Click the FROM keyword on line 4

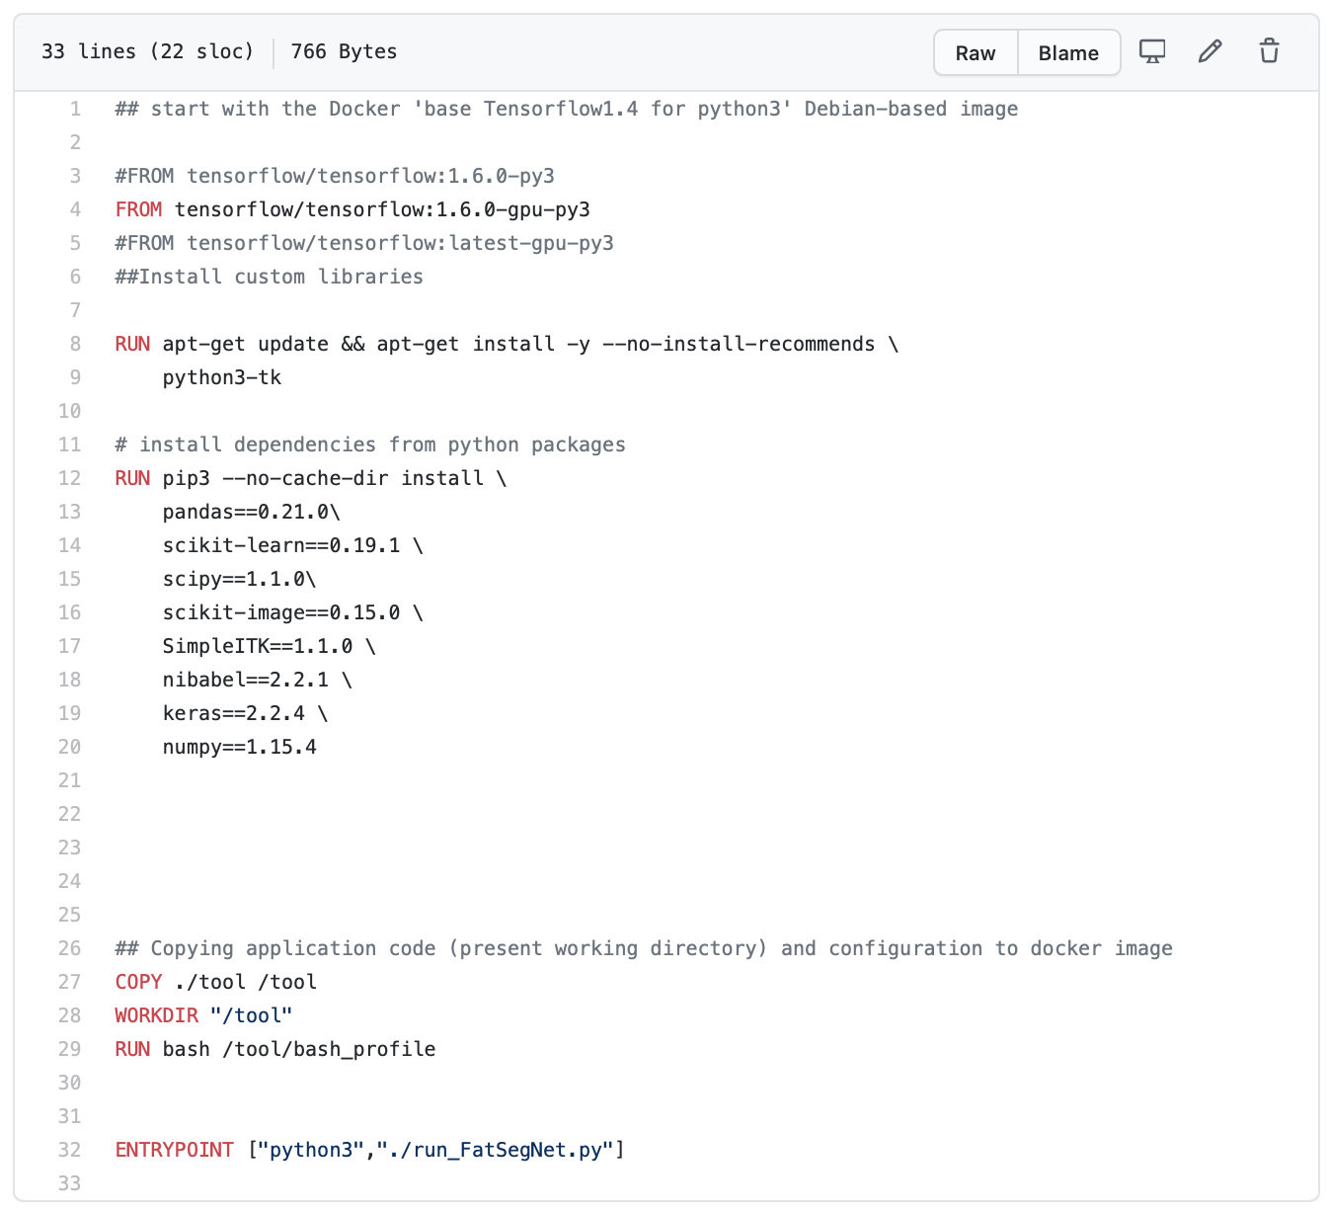coord(138,209)
